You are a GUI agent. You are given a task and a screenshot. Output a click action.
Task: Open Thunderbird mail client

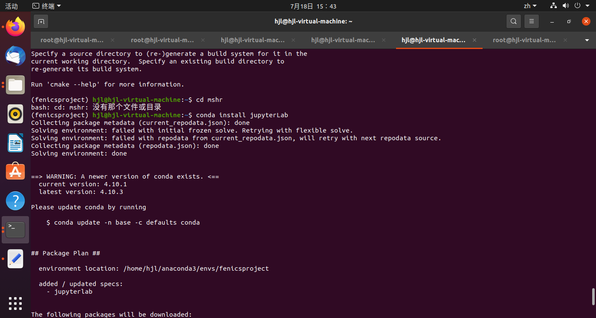pyautogui.click(x=15, y=56)
